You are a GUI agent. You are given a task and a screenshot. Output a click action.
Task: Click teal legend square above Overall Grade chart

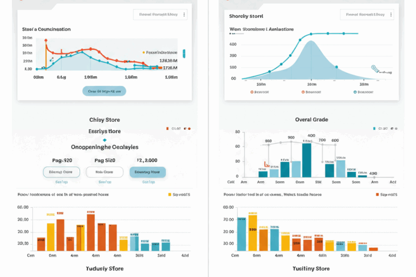coord(374,129)
